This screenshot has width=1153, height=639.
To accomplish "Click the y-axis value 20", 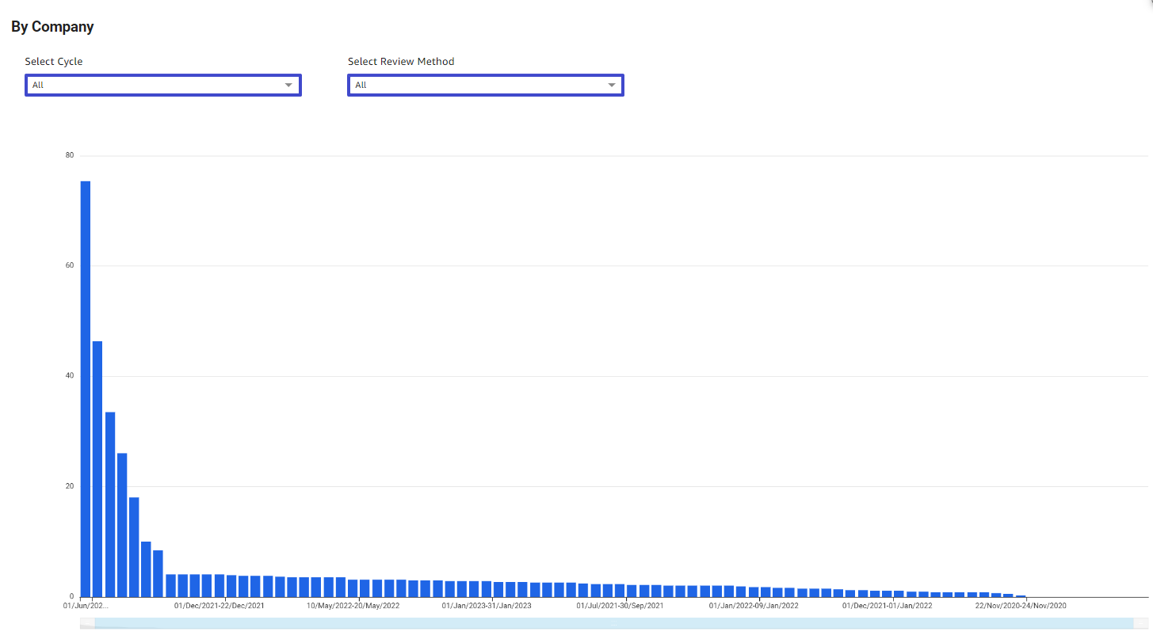I will pos(70,486).
